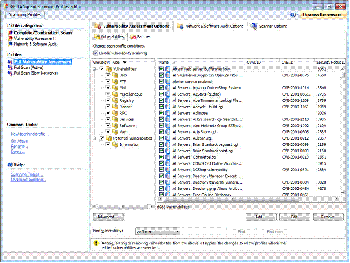This screenshot has width=350, height=263.
Task: Click the Full Vulnerability Assessment profile icon
Action: pos(10,62)
